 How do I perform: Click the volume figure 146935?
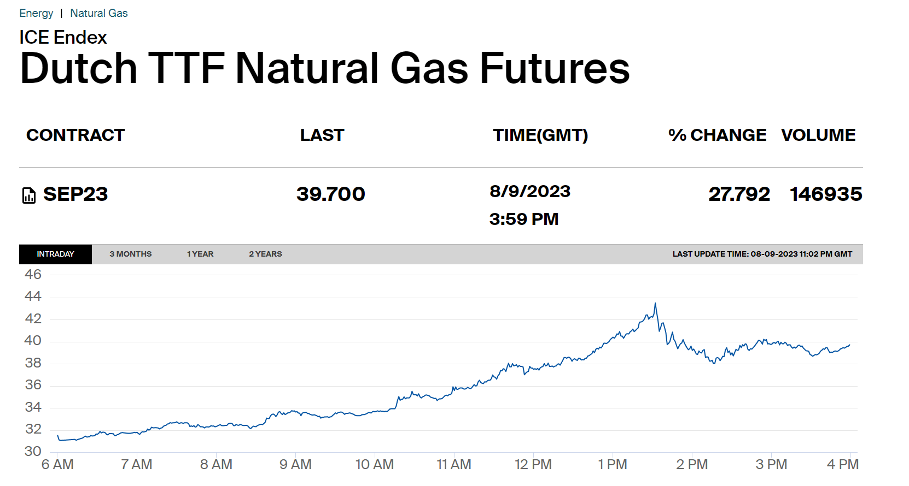[x=826, y=194]
